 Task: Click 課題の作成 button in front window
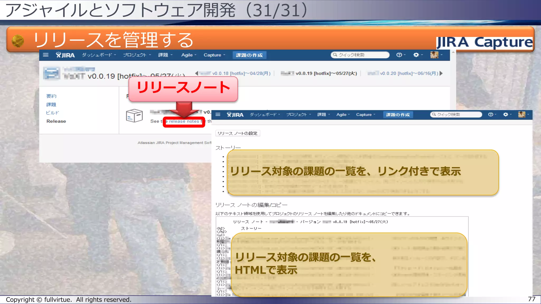pyautogui.click(x=398, y=115)
